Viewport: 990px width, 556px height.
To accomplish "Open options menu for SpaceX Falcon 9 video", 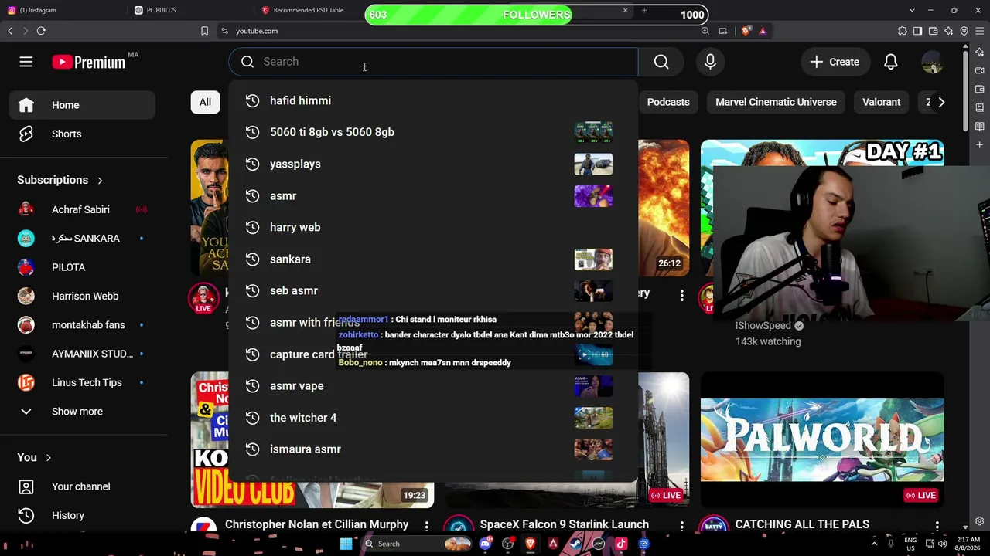I will pos(681,526).
